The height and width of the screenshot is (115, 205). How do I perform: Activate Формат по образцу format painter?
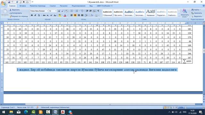click(x=19, y=16)
